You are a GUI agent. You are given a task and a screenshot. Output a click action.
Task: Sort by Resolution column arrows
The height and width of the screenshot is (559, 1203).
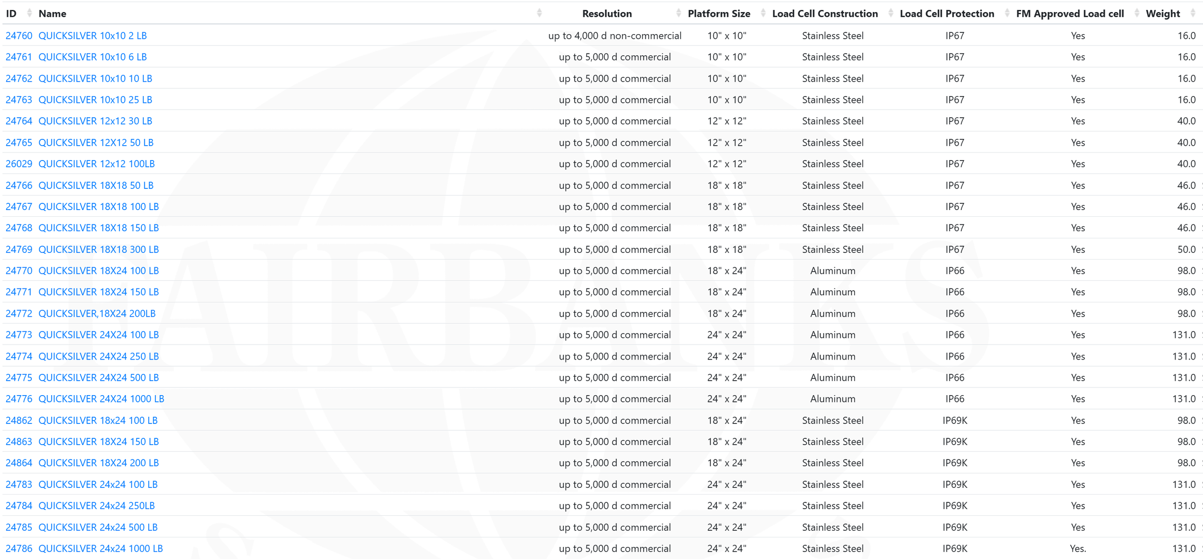click(678, 13)
